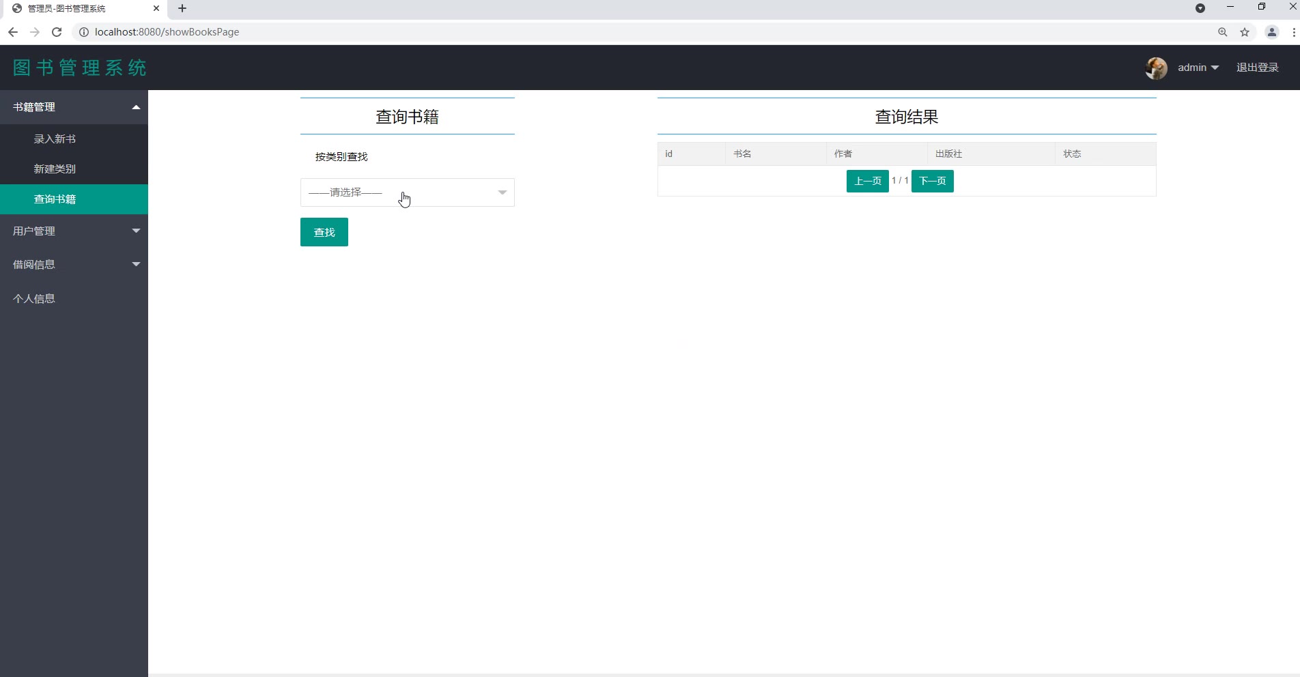Go back to previous browser page

(12, 32)
